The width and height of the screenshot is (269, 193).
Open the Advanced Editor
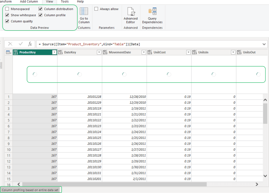click(x=131, y=12)
